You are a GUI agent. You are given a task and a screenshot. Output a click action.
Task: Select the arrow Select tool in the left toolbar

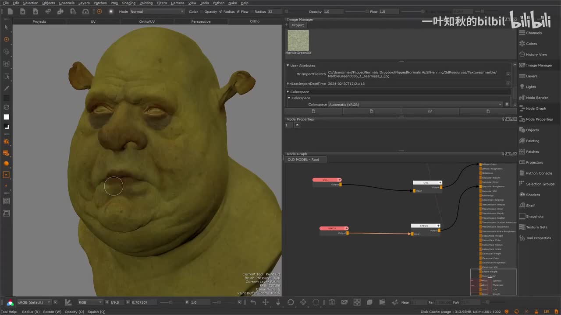(x=6, y=27)
